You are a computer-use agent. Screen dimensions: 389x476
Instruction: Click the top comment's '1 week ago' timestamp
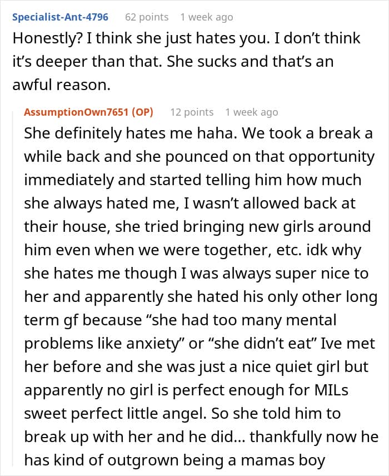(x=206, y=17)
